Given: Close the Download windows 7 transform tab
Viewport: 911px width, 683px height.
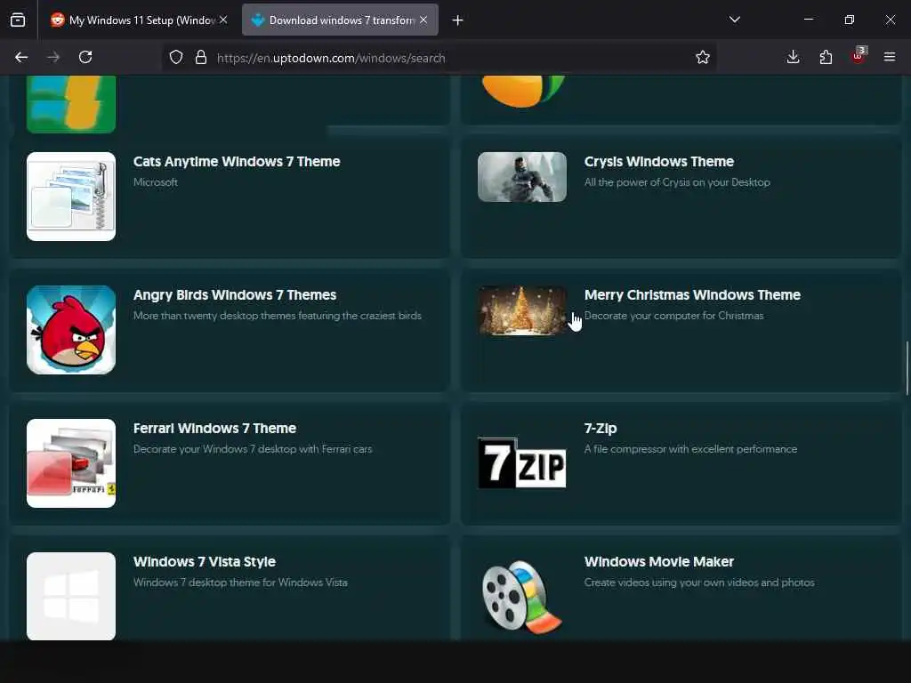Looking at the screenshot, I should (x=423, y=20).
